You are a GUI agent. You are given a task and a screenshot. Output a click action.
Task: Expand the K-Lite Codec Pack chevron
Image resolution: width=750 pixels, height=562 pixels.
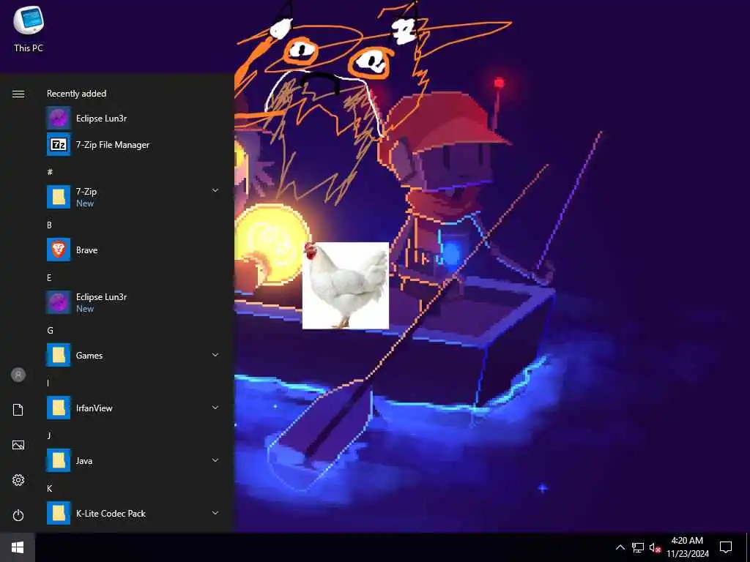pos(215,513)
